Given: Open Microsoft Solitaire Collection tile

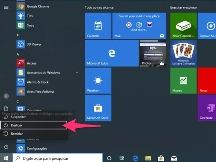Looking at the screenshot, I should 184,53.
